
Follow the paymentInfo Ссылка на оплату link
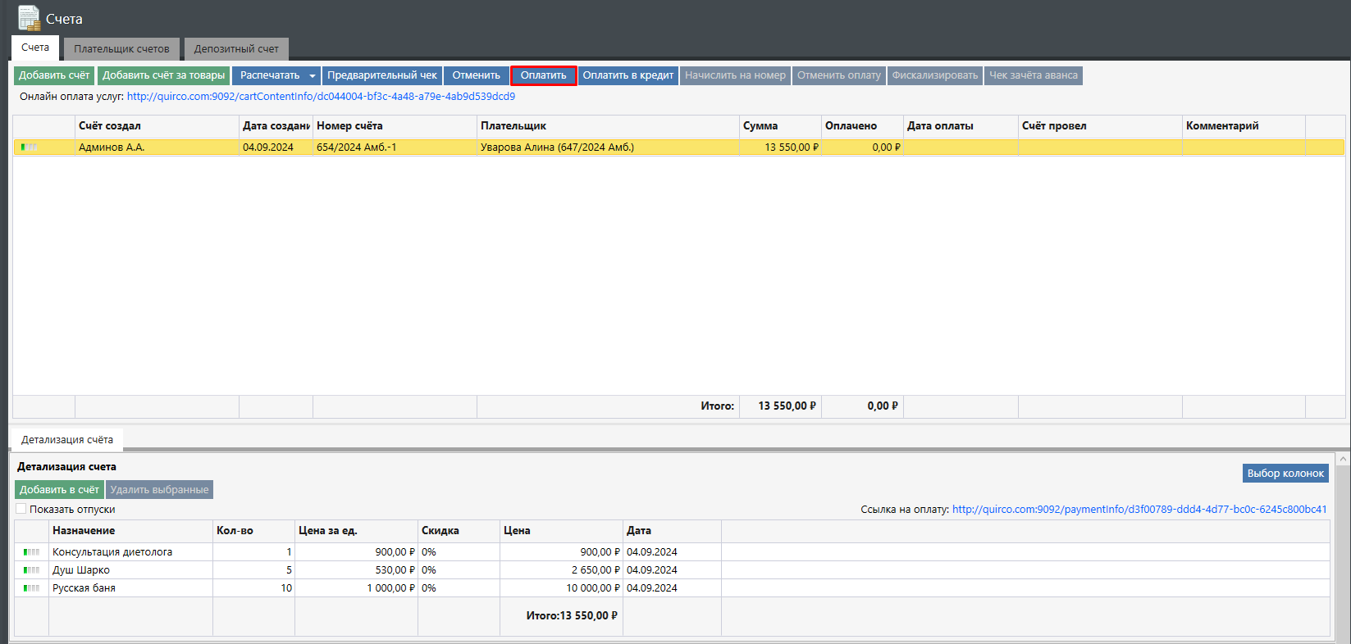(1139, 510)
